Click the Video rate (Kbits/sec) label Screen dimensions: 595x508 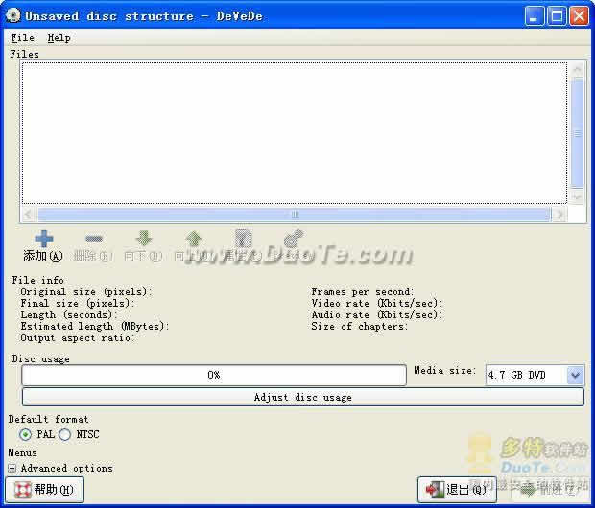coord(377,303)
